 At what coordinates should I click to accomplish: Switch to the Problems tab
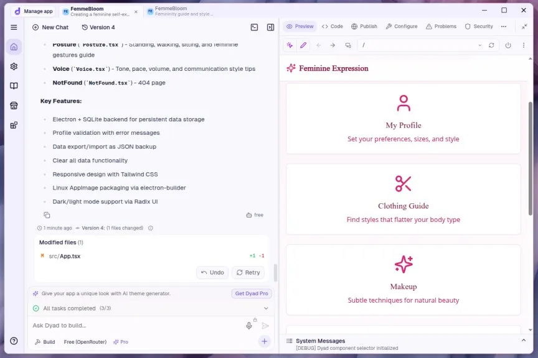[441, 26]
